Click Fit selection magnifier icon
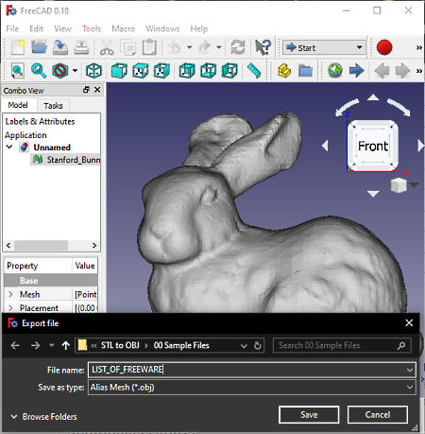Screen dimensions: 425x434 39,71
